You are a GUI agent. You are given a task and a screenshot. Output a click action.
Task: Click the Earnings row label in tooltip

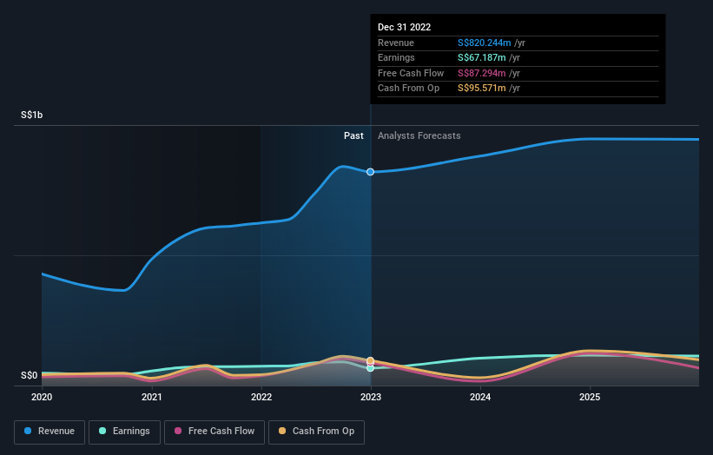pos(396,57)
